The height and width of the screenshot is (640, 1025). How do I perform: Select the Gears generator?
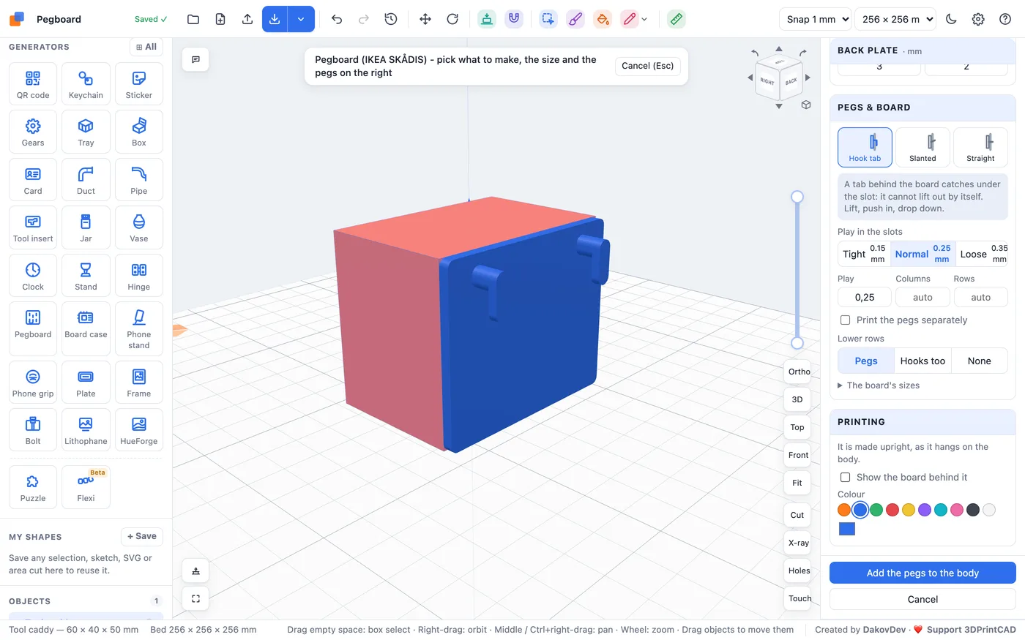[x=33, y=132]
